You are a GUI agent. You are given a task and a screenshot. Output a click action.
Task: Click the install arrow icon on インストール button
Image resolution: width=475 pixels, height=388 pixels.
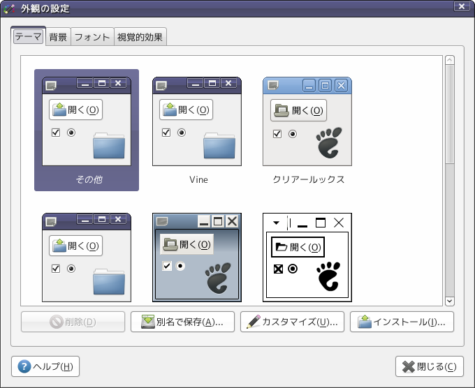point(365,322)
